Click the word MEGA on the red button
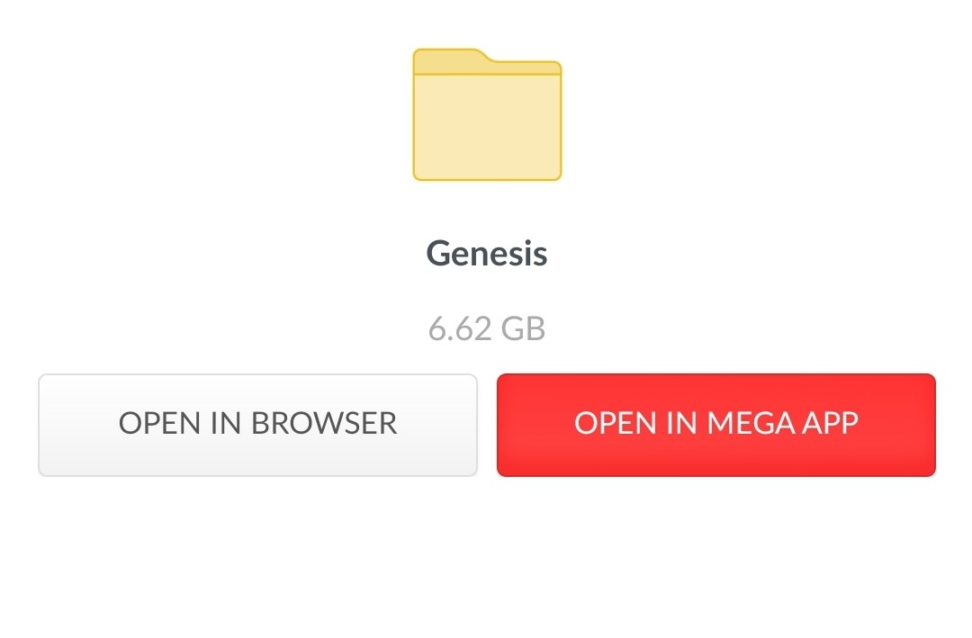Image resolution: width=972 pixels, height=638 pixels. pos(750,424)
